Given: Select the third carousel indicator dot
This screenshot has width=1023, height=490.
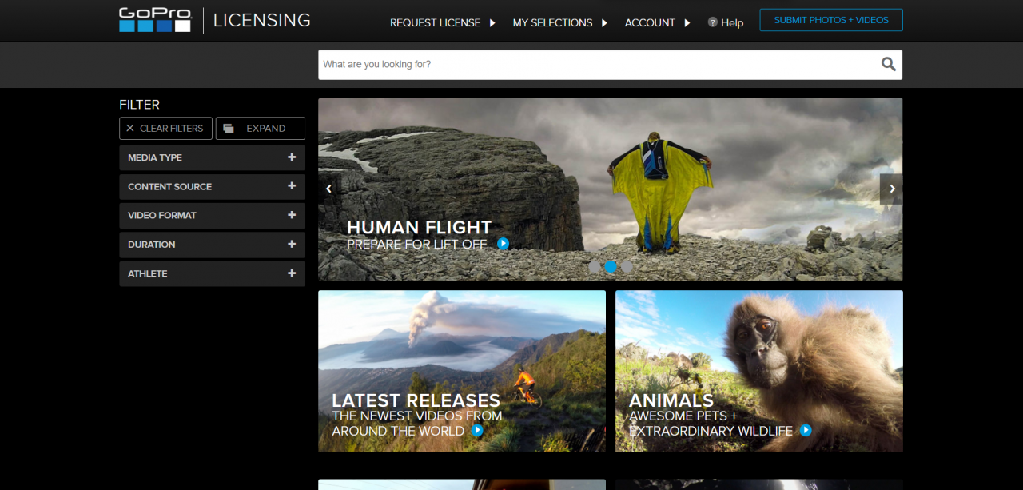Looking at the screenshot, I should point(627,267).
